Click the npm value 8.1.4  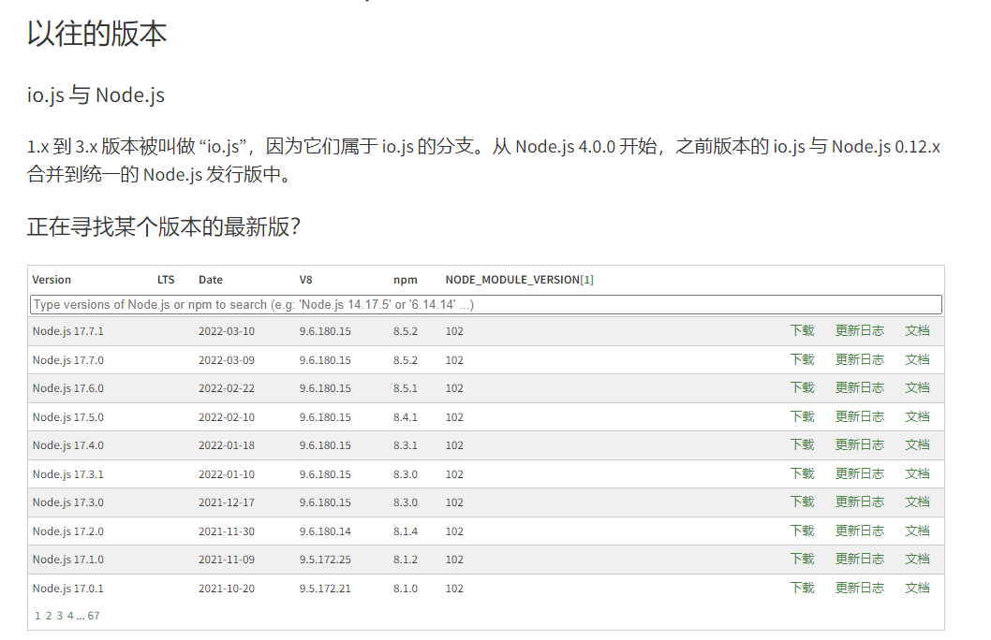click(x=406, y=531)
